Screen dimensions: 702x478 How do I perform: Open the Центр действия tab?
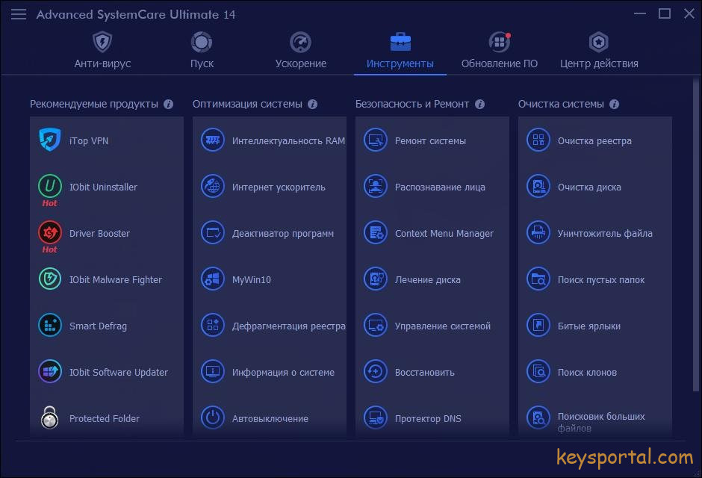pos(599,51)
